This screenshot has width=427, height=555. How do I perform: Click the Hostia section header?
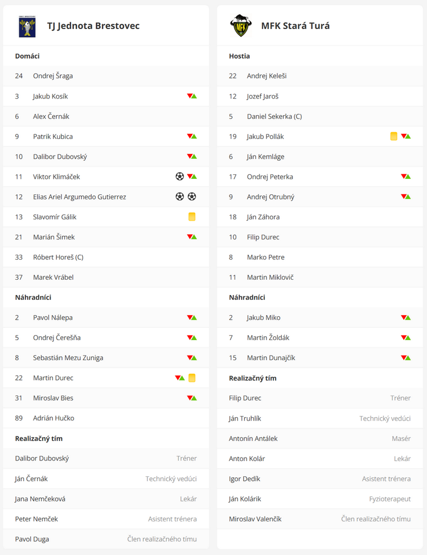point(240,56)
